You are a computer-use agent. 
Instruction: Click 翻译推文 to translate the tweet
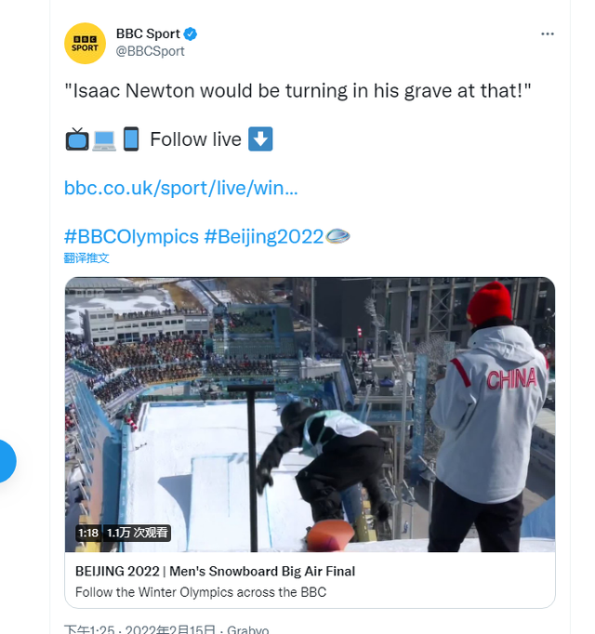86,258
